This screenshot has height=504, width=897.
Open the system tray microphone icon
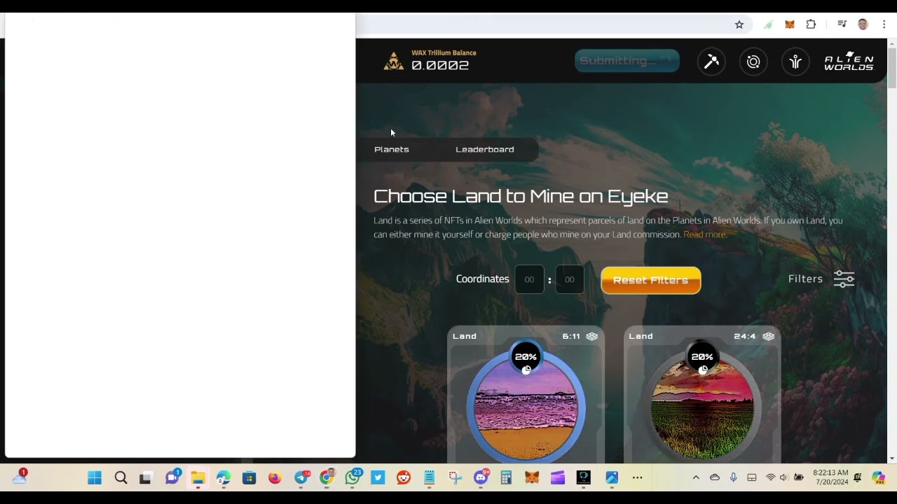(x=733, y=477)
